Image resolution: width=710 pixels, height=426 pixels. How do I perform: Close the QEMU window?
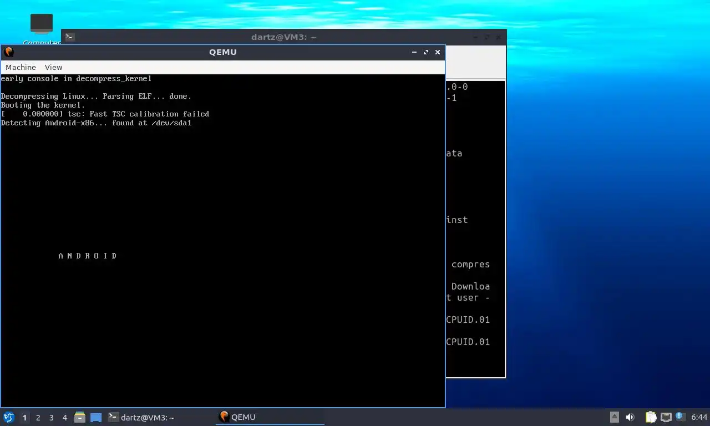tap(438, 52)
